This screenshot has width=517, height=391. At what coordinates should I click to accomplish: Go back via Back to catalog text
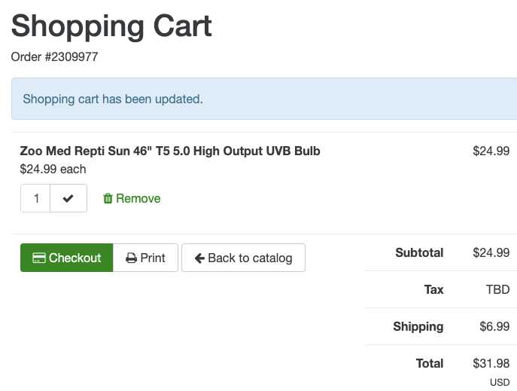click(x=250, y=258)
